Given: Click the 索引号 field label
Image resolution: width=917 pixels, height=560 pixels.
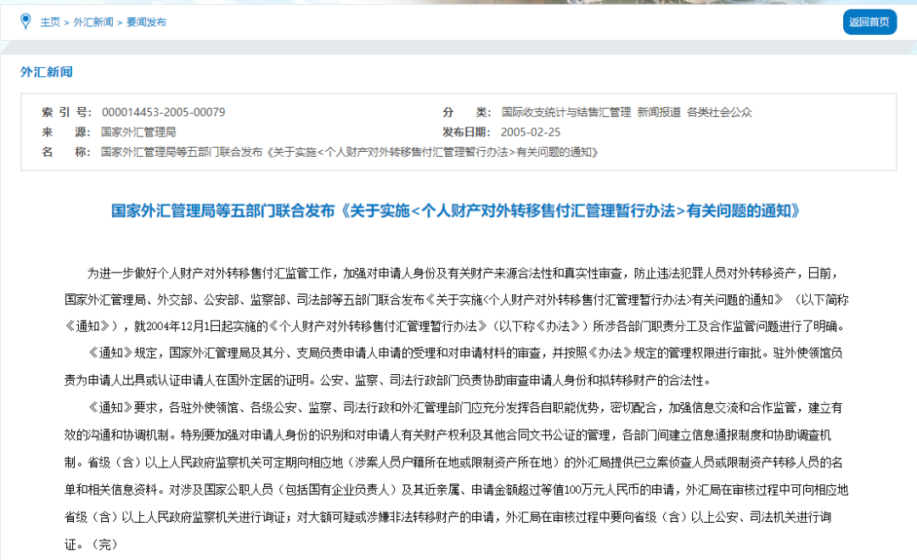Looking at the screenshot, I should tap(65, 112).
